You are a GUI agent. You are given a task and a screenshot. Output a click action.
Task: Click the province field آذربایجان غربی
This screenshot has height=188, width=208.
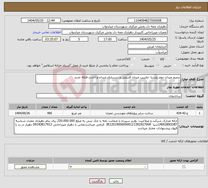147,46
